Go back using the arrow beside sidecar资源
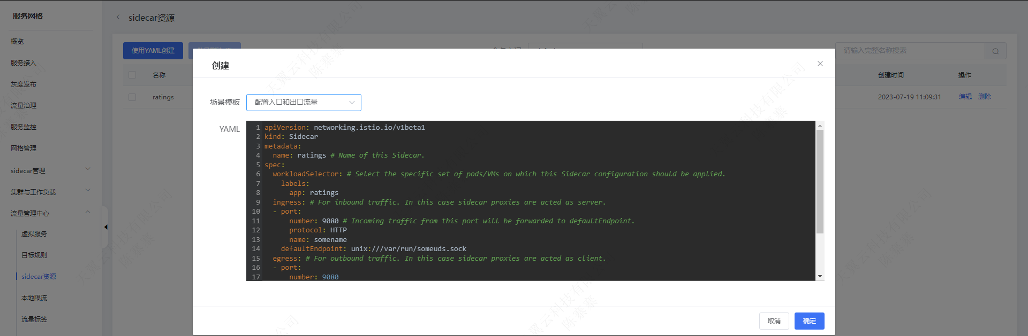Screen dimensions: 1028x336 [118, 17]
